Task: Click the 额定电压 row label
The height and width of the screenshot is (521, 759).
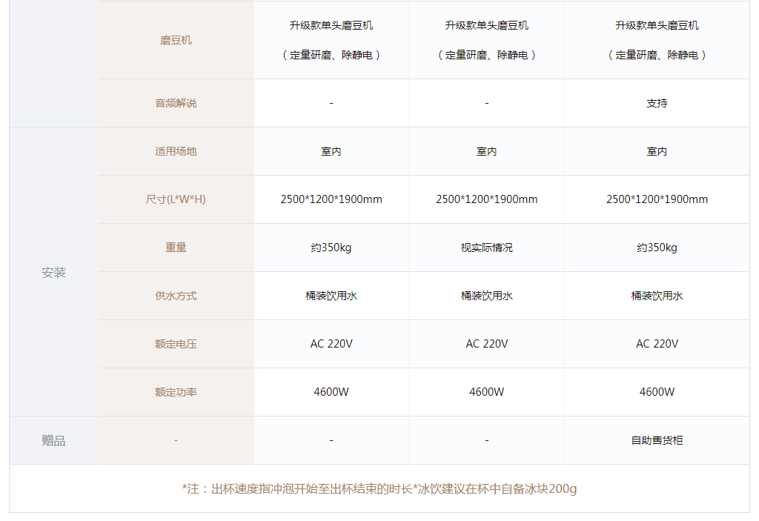Action: click(176, 344)
